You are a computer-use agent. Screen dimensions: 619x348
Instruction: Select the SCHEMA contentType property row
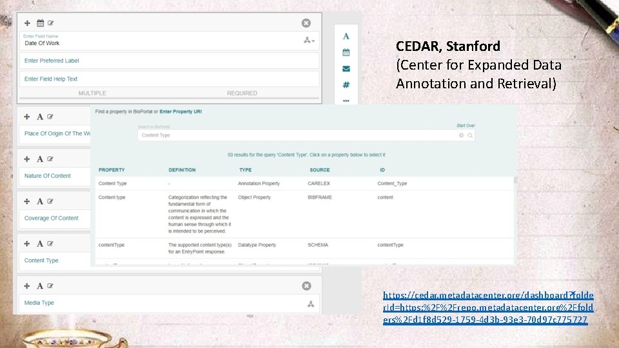pyautogui.click(x=304, y=248)
